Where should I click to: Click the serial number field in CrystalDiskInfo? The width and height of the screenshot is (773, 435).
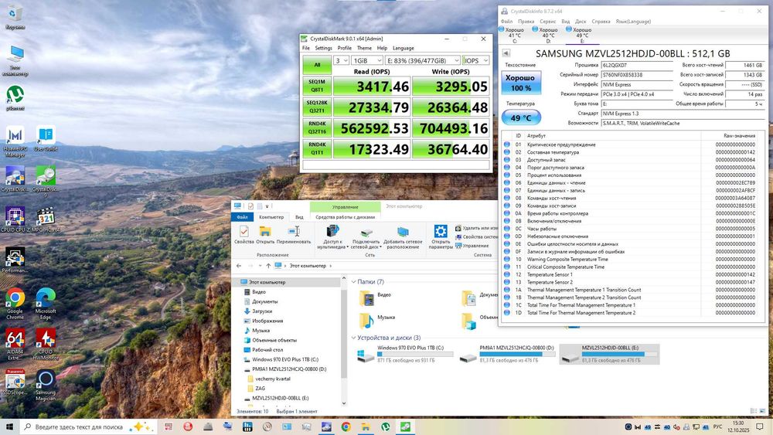click(x=637, y=75)
